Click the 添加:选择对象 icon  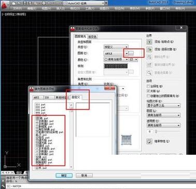(x=149, y=49)
